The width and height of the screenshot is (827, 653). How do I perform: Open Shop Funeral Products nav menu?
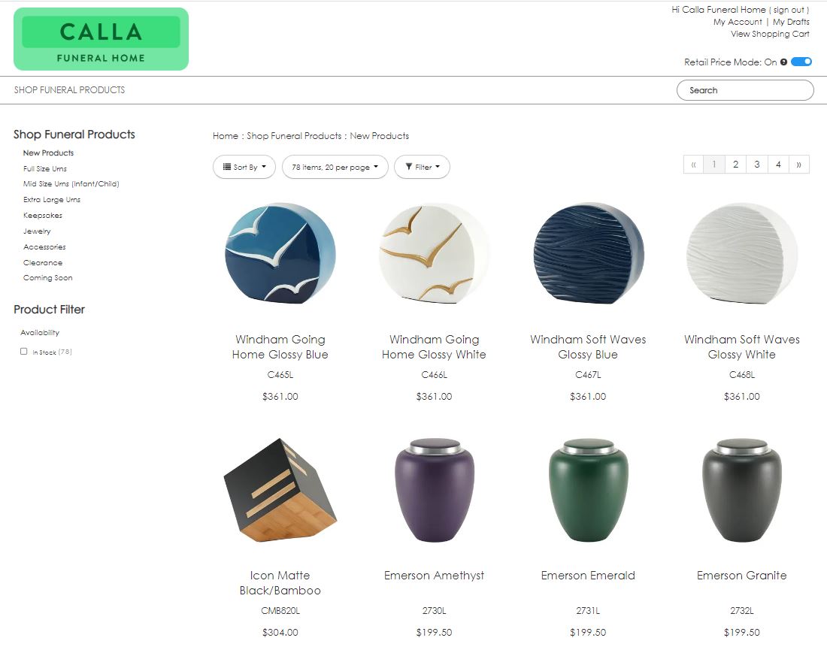70,90
